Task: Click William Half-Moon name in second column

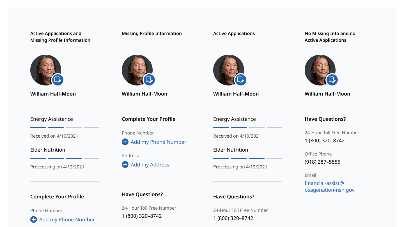Action: (x=144, y=94)
